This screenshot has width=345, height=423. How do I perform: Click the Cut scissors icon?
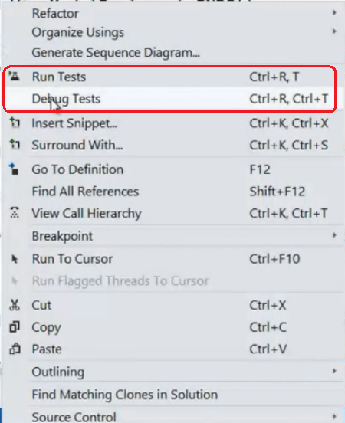(x=15, y=305)
